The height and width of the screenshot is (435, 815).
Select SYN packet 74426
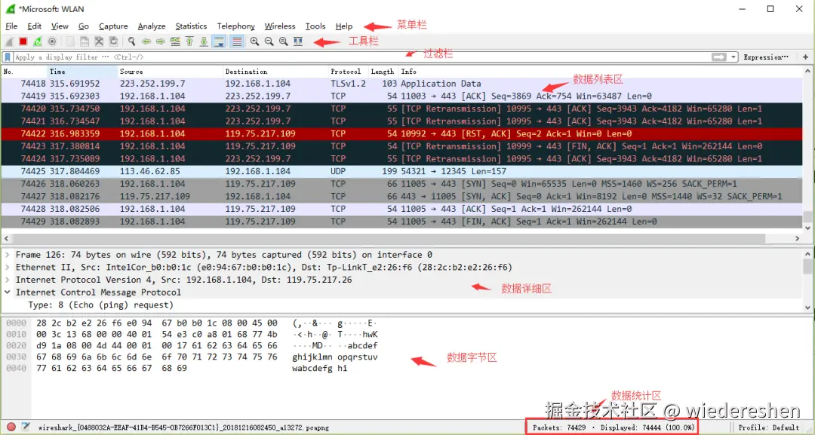[401, 184]
